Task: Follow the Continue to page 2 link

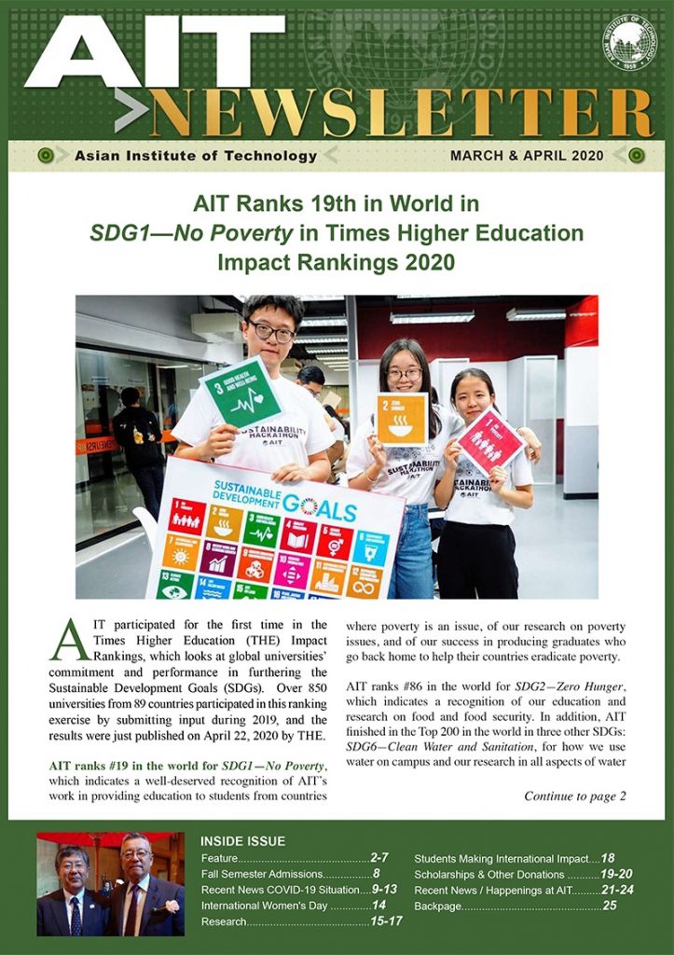Action: (575, 796)
